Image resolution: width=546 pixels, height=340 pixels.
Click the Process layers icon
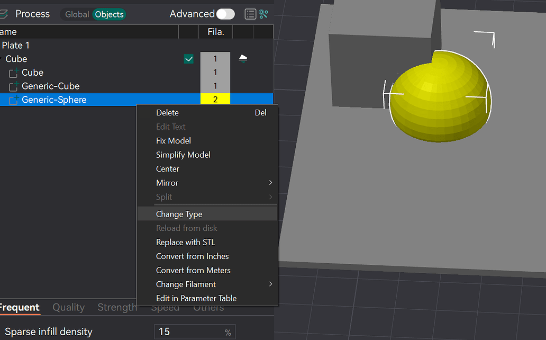tap(4, 14)
